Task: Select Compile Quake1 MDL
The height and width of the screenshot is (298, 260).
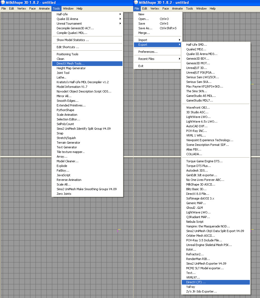Action: coord(87,33)
